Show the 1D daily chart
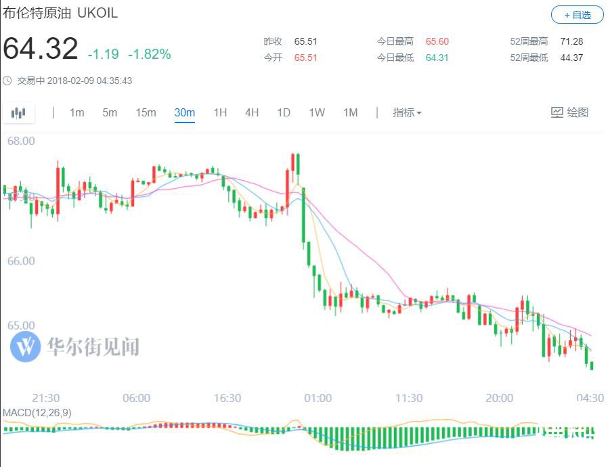This screenshot has height=467, width=608. click(x=284, y=112)
